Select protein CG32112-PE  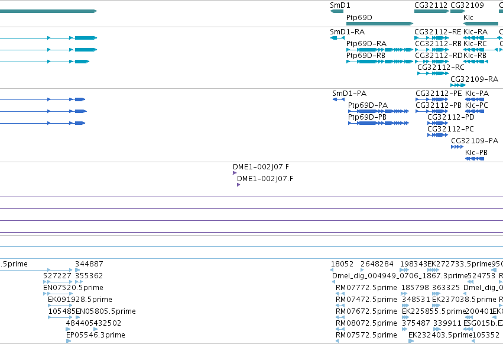click(x=432, y=99)
